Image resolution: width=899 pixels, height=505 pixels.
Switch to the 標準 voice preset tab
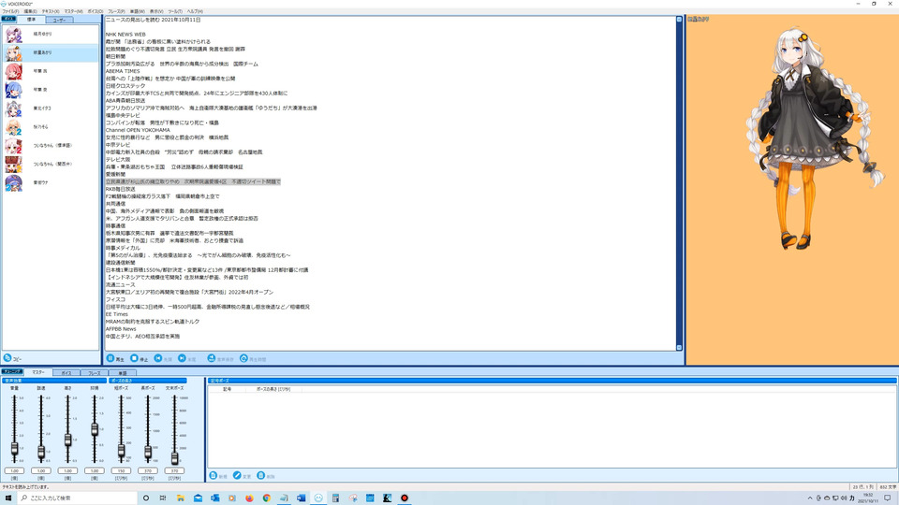click(x=31, y=20)
